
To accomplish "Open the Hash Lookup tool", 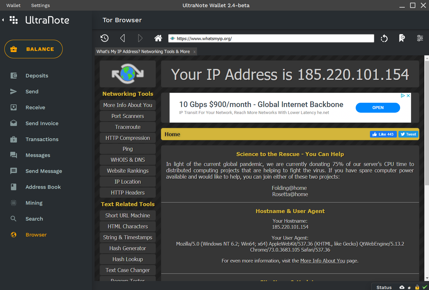I will click(x=128, y=259).
